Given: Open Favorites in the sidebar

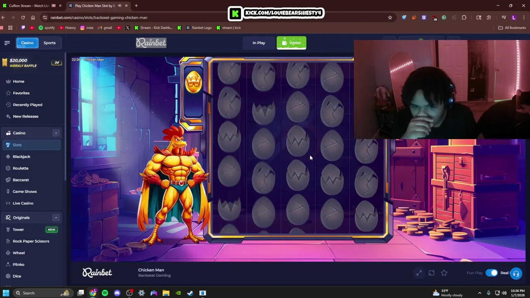Looking at the screenshot, I should [21, 93].
